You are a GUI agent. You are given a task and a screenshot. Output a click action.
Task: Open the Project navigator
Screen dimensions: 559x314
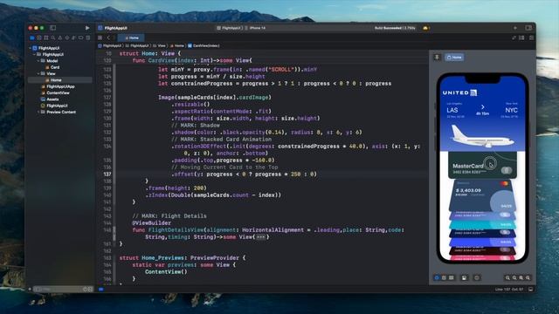[32, 38]
